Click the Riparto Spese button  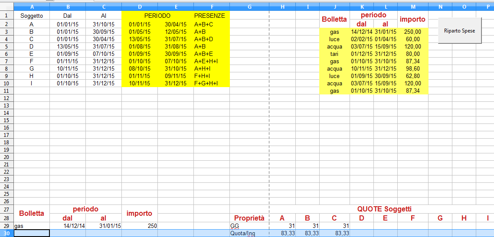pyautogui.click(x=460, y=31)
